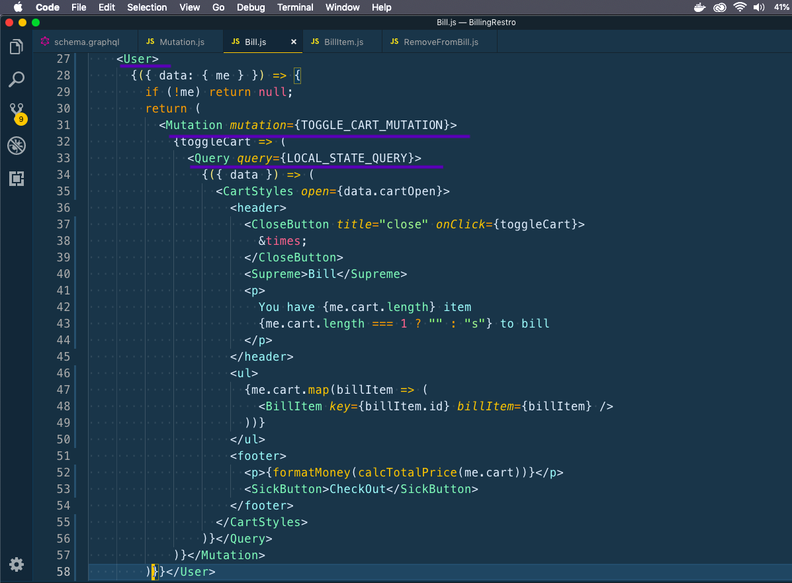Viewport: 792px width, 583px height.
Task: Click the closing Mutation tag
Action: tap(226, 555)
